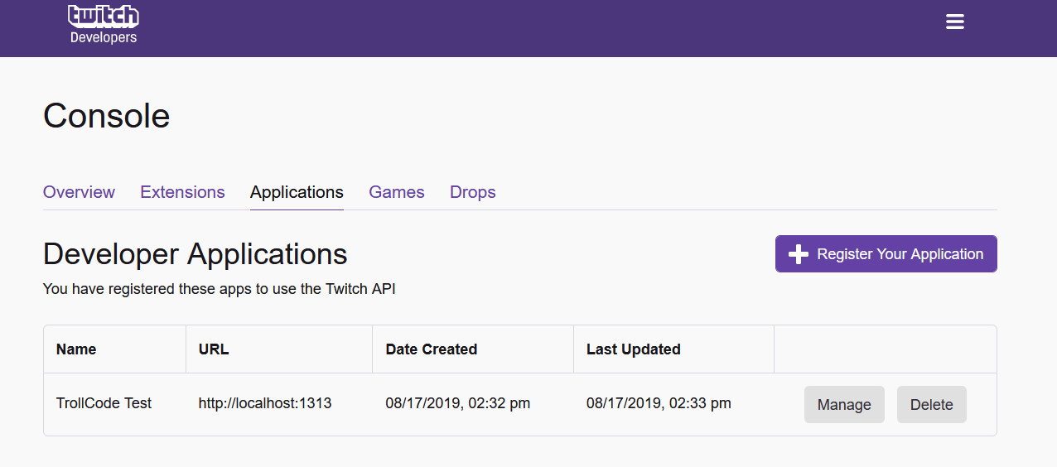Switch to the Overview tab

coord(79,192)
